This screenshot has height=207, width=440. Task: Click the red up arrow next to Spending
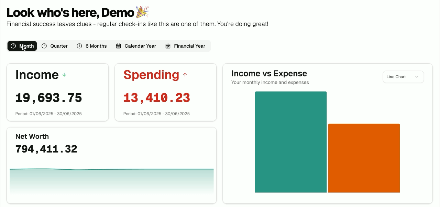click(x=185, y=75)
